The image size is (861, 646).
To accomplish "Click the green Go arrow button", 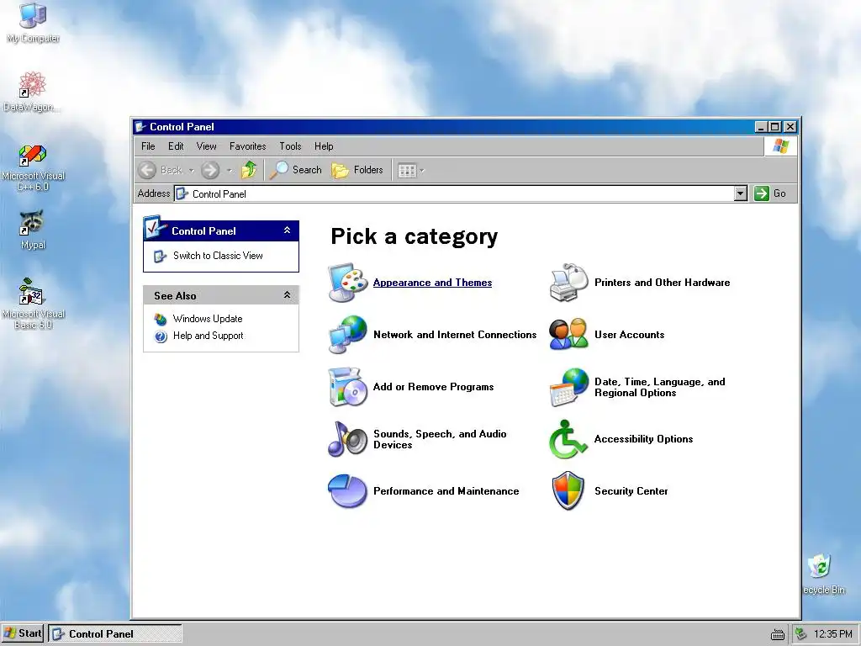I will tap(762, 193).
